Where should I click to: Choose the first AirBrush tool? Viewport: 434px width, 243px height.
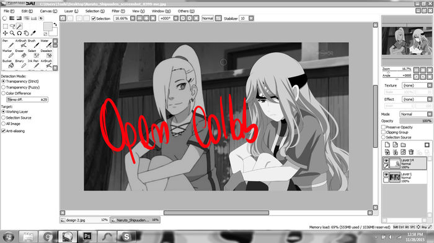21,43
